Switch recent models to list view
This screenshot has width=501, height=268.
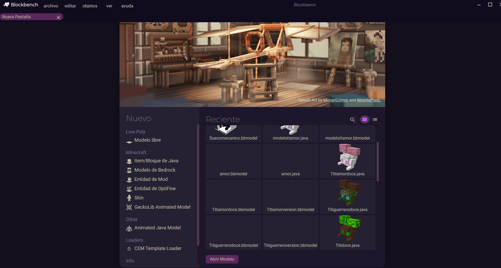375,119
